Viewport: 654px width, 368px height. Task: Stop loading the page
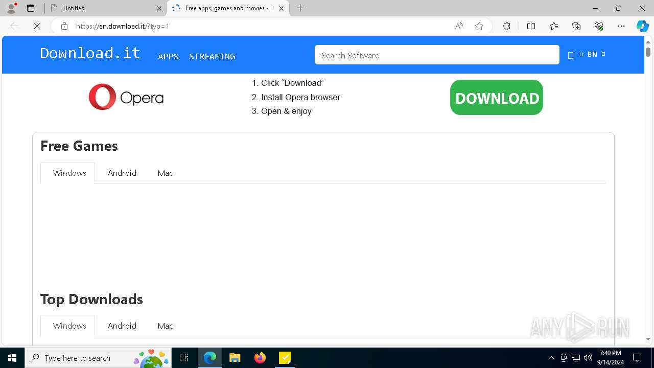(37, 26)
